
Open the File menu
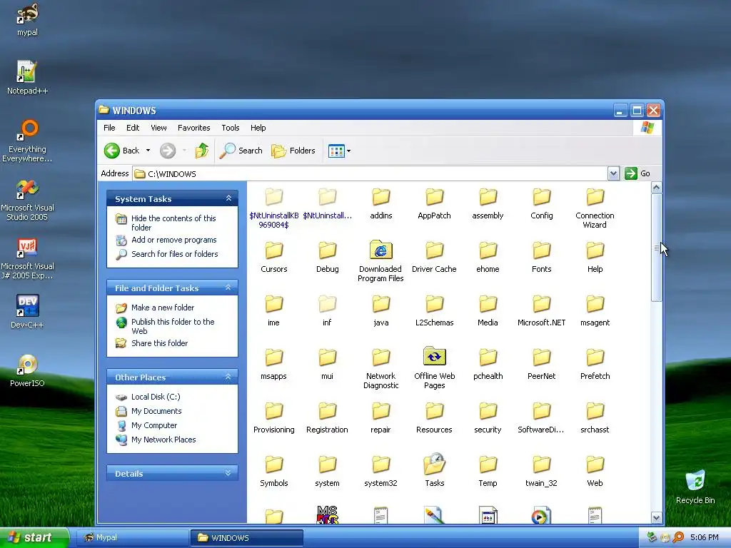tap(109, 128)
